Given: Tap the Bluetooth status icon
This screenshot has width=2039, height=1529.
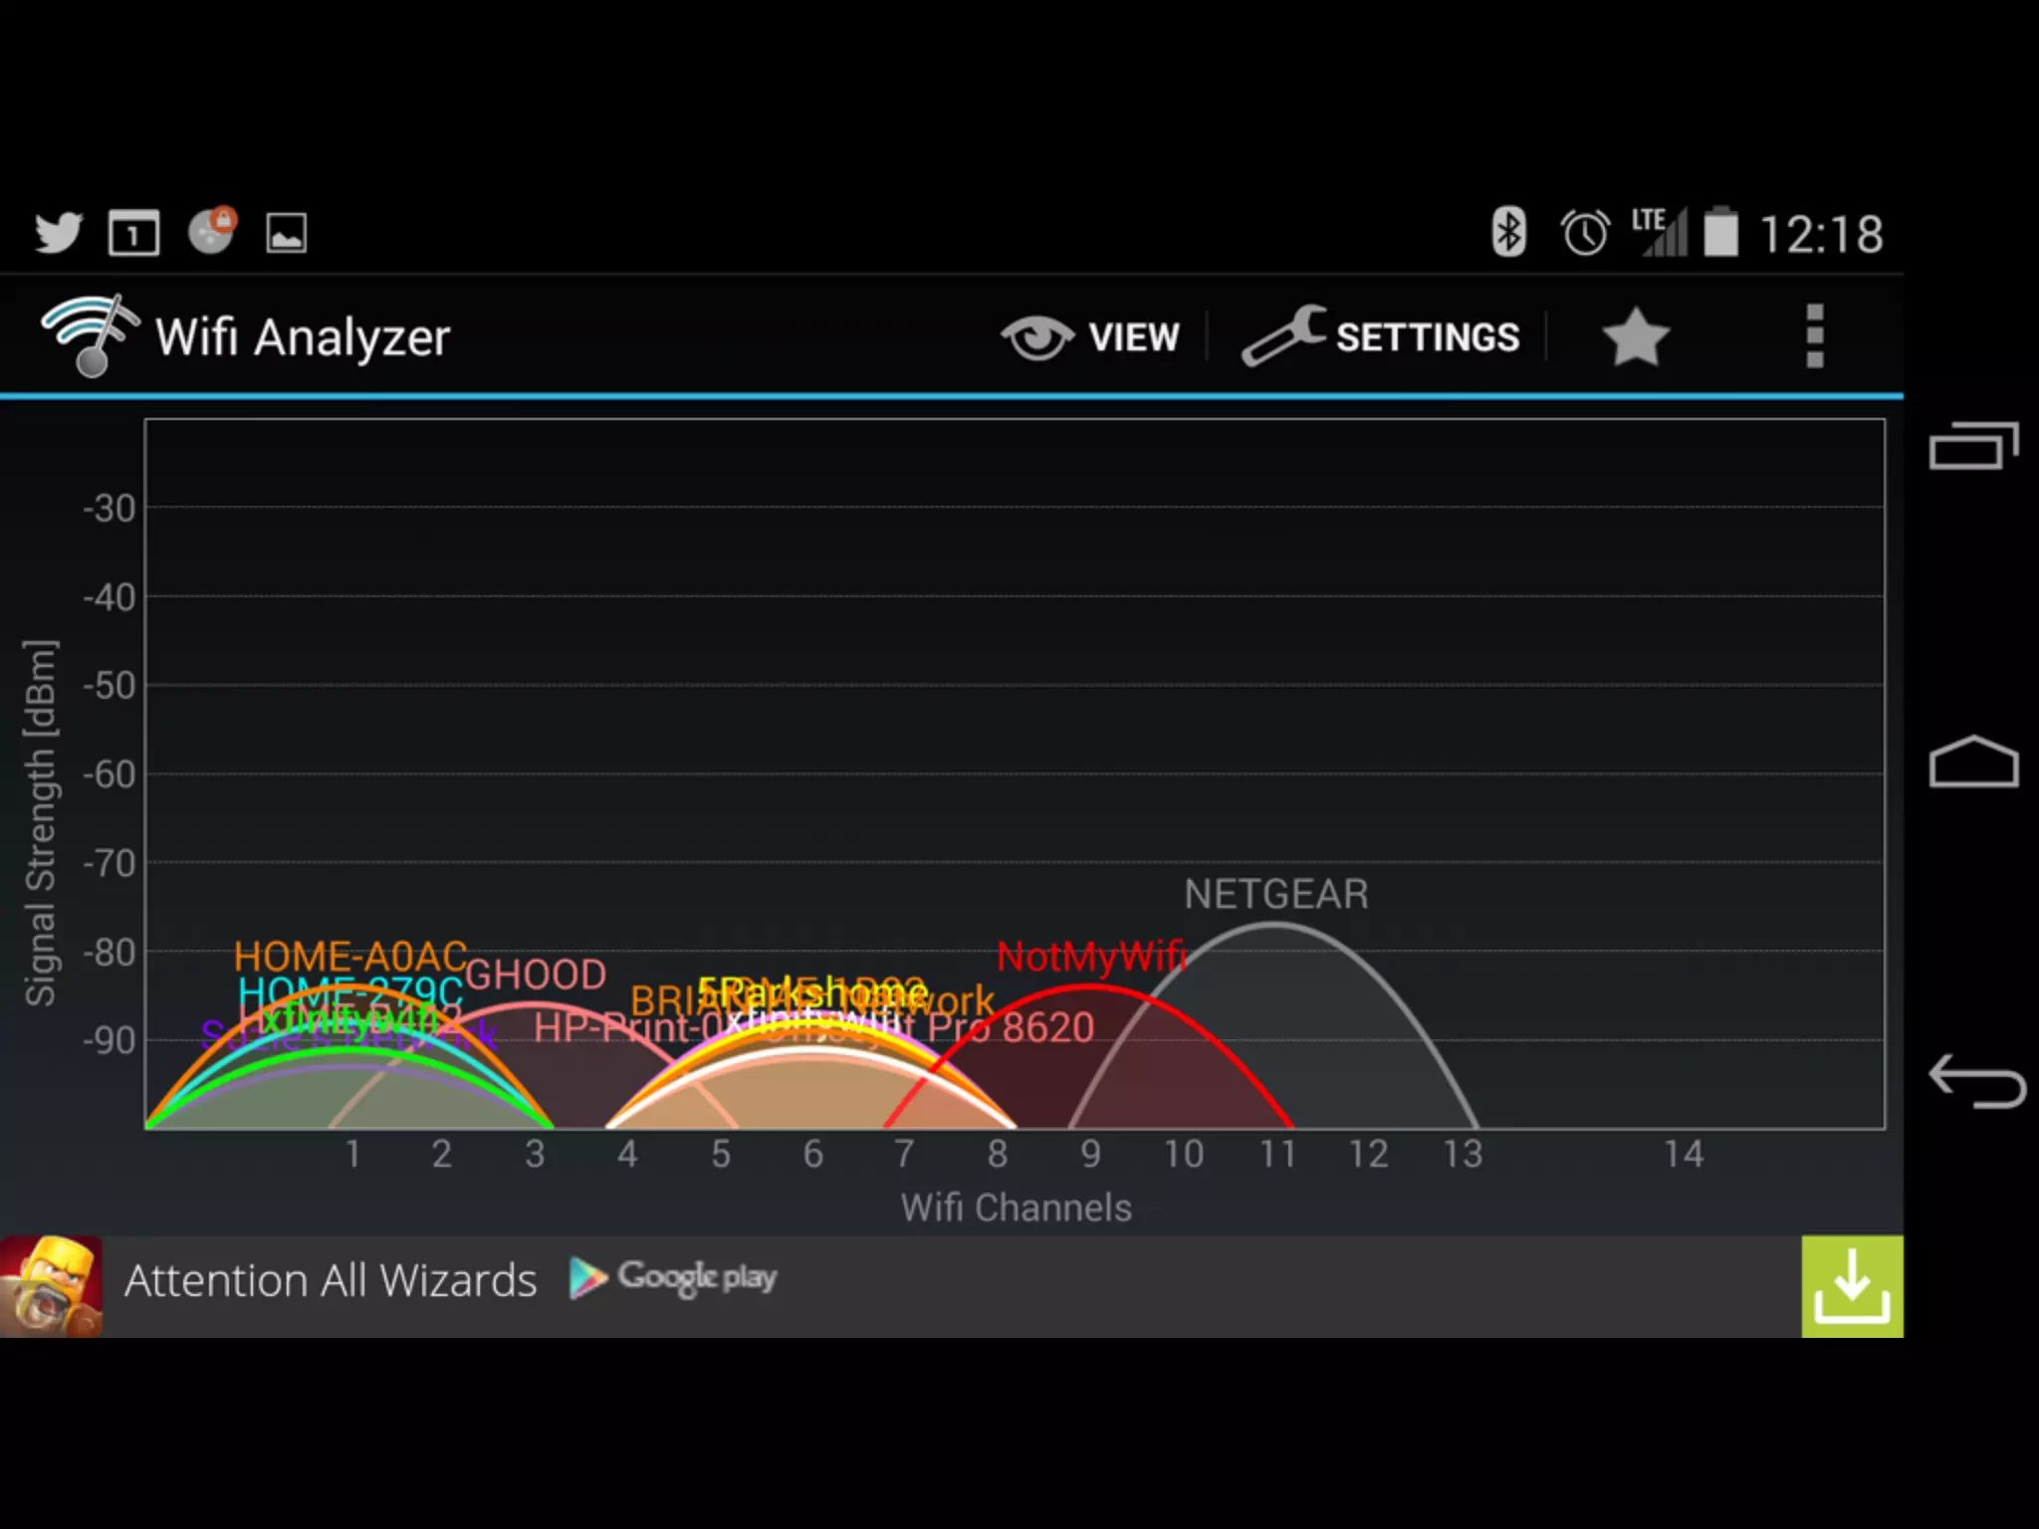Looking at the screenshot, I should click(1508, 233).
